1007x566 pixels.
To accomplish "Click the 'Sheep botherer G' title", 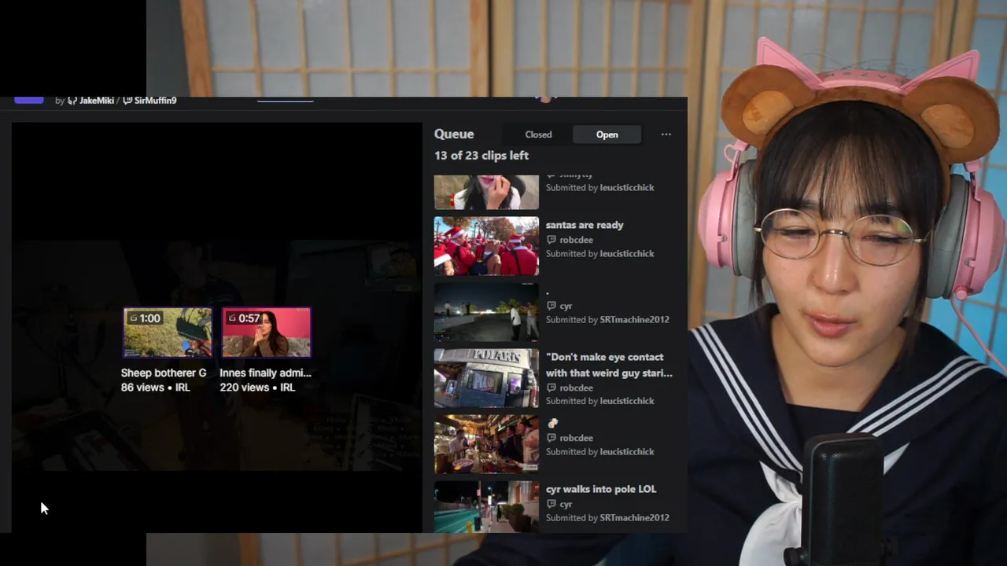I will pos(164,373).
